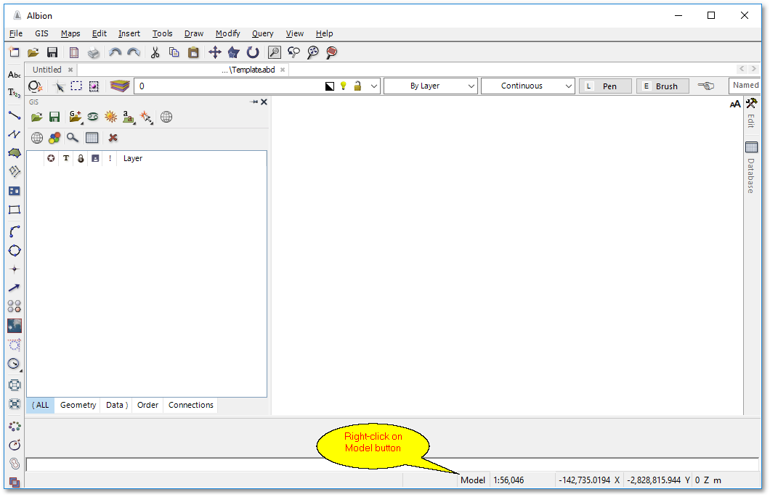Click the Redo arrow icon
770x497 pixels.
[x=134, y=52]
